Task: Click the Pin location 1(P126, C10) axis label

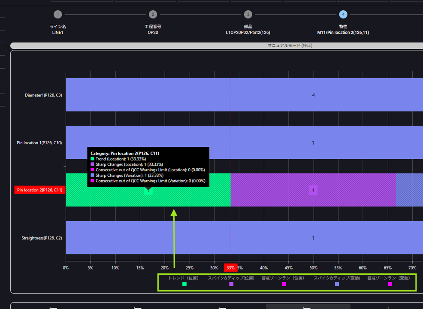Action: [x=39, y=142]
